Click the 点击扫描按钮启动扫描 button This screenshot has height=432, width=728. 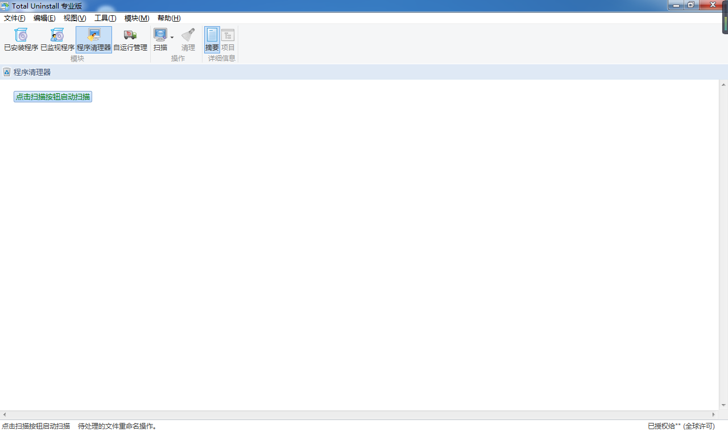coord(52,96)
